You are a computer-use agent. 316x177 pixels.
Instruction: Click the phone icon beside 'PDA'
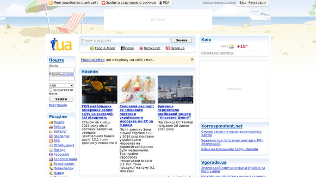(x=161, y=3)
